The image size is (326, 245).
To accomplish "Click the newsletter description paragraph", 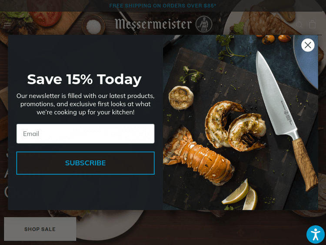I will 86,104.
